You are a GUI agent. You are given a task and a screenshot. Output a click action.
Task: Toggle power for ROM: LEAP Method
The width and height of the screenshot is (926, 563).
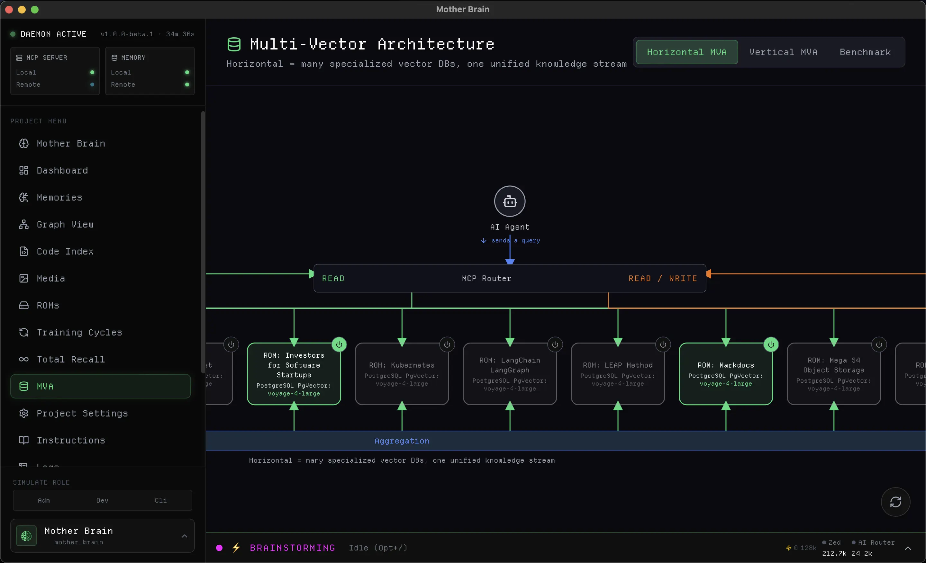point(663,344)
